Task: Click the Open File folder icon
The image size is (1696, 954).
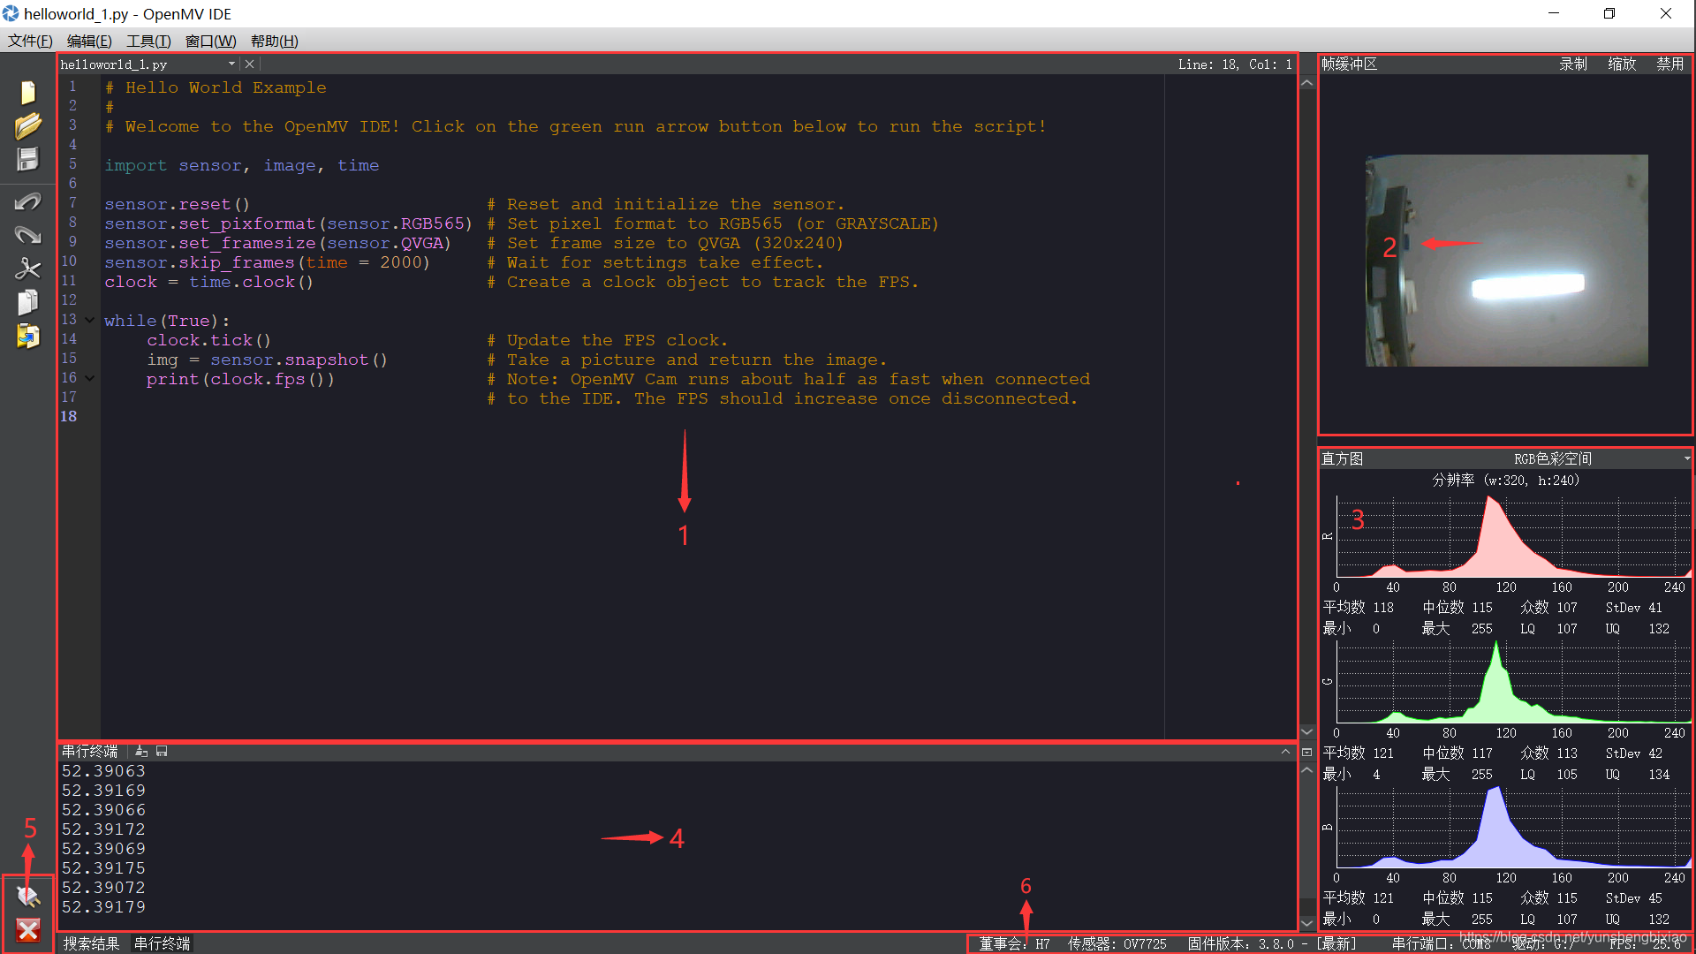Action: 27,126
